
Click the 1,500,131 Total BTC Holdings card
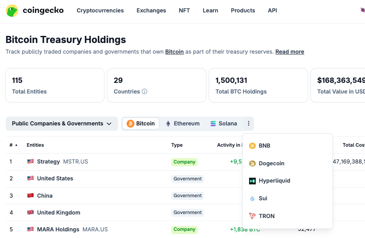pos(258,85)
